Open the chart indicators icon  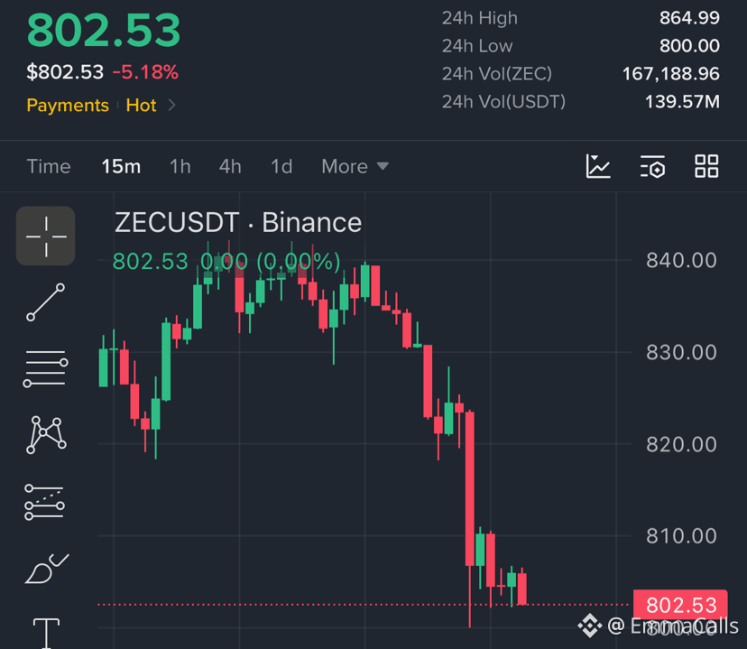[598, 166]
